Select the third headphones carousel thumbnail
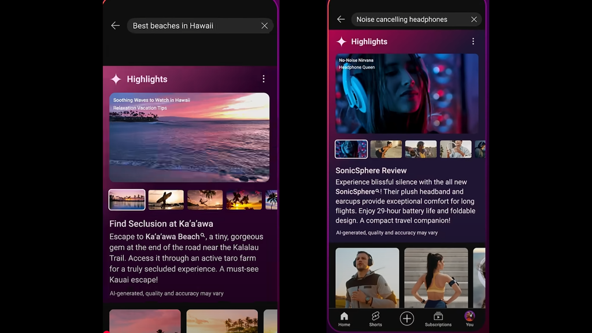Image resolution: width=592 pixels, height=333 pixels. click(421, 149)
